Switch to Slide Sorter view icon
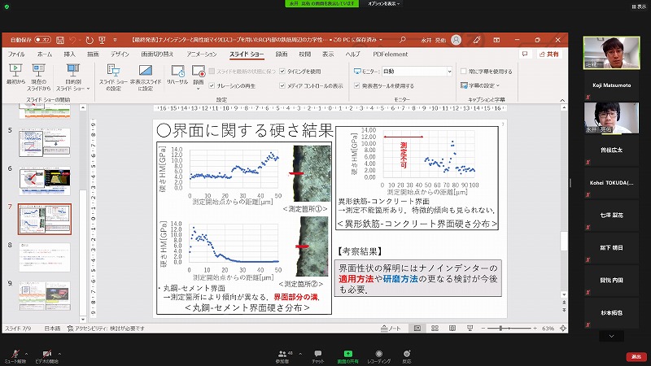 (435, 329)
